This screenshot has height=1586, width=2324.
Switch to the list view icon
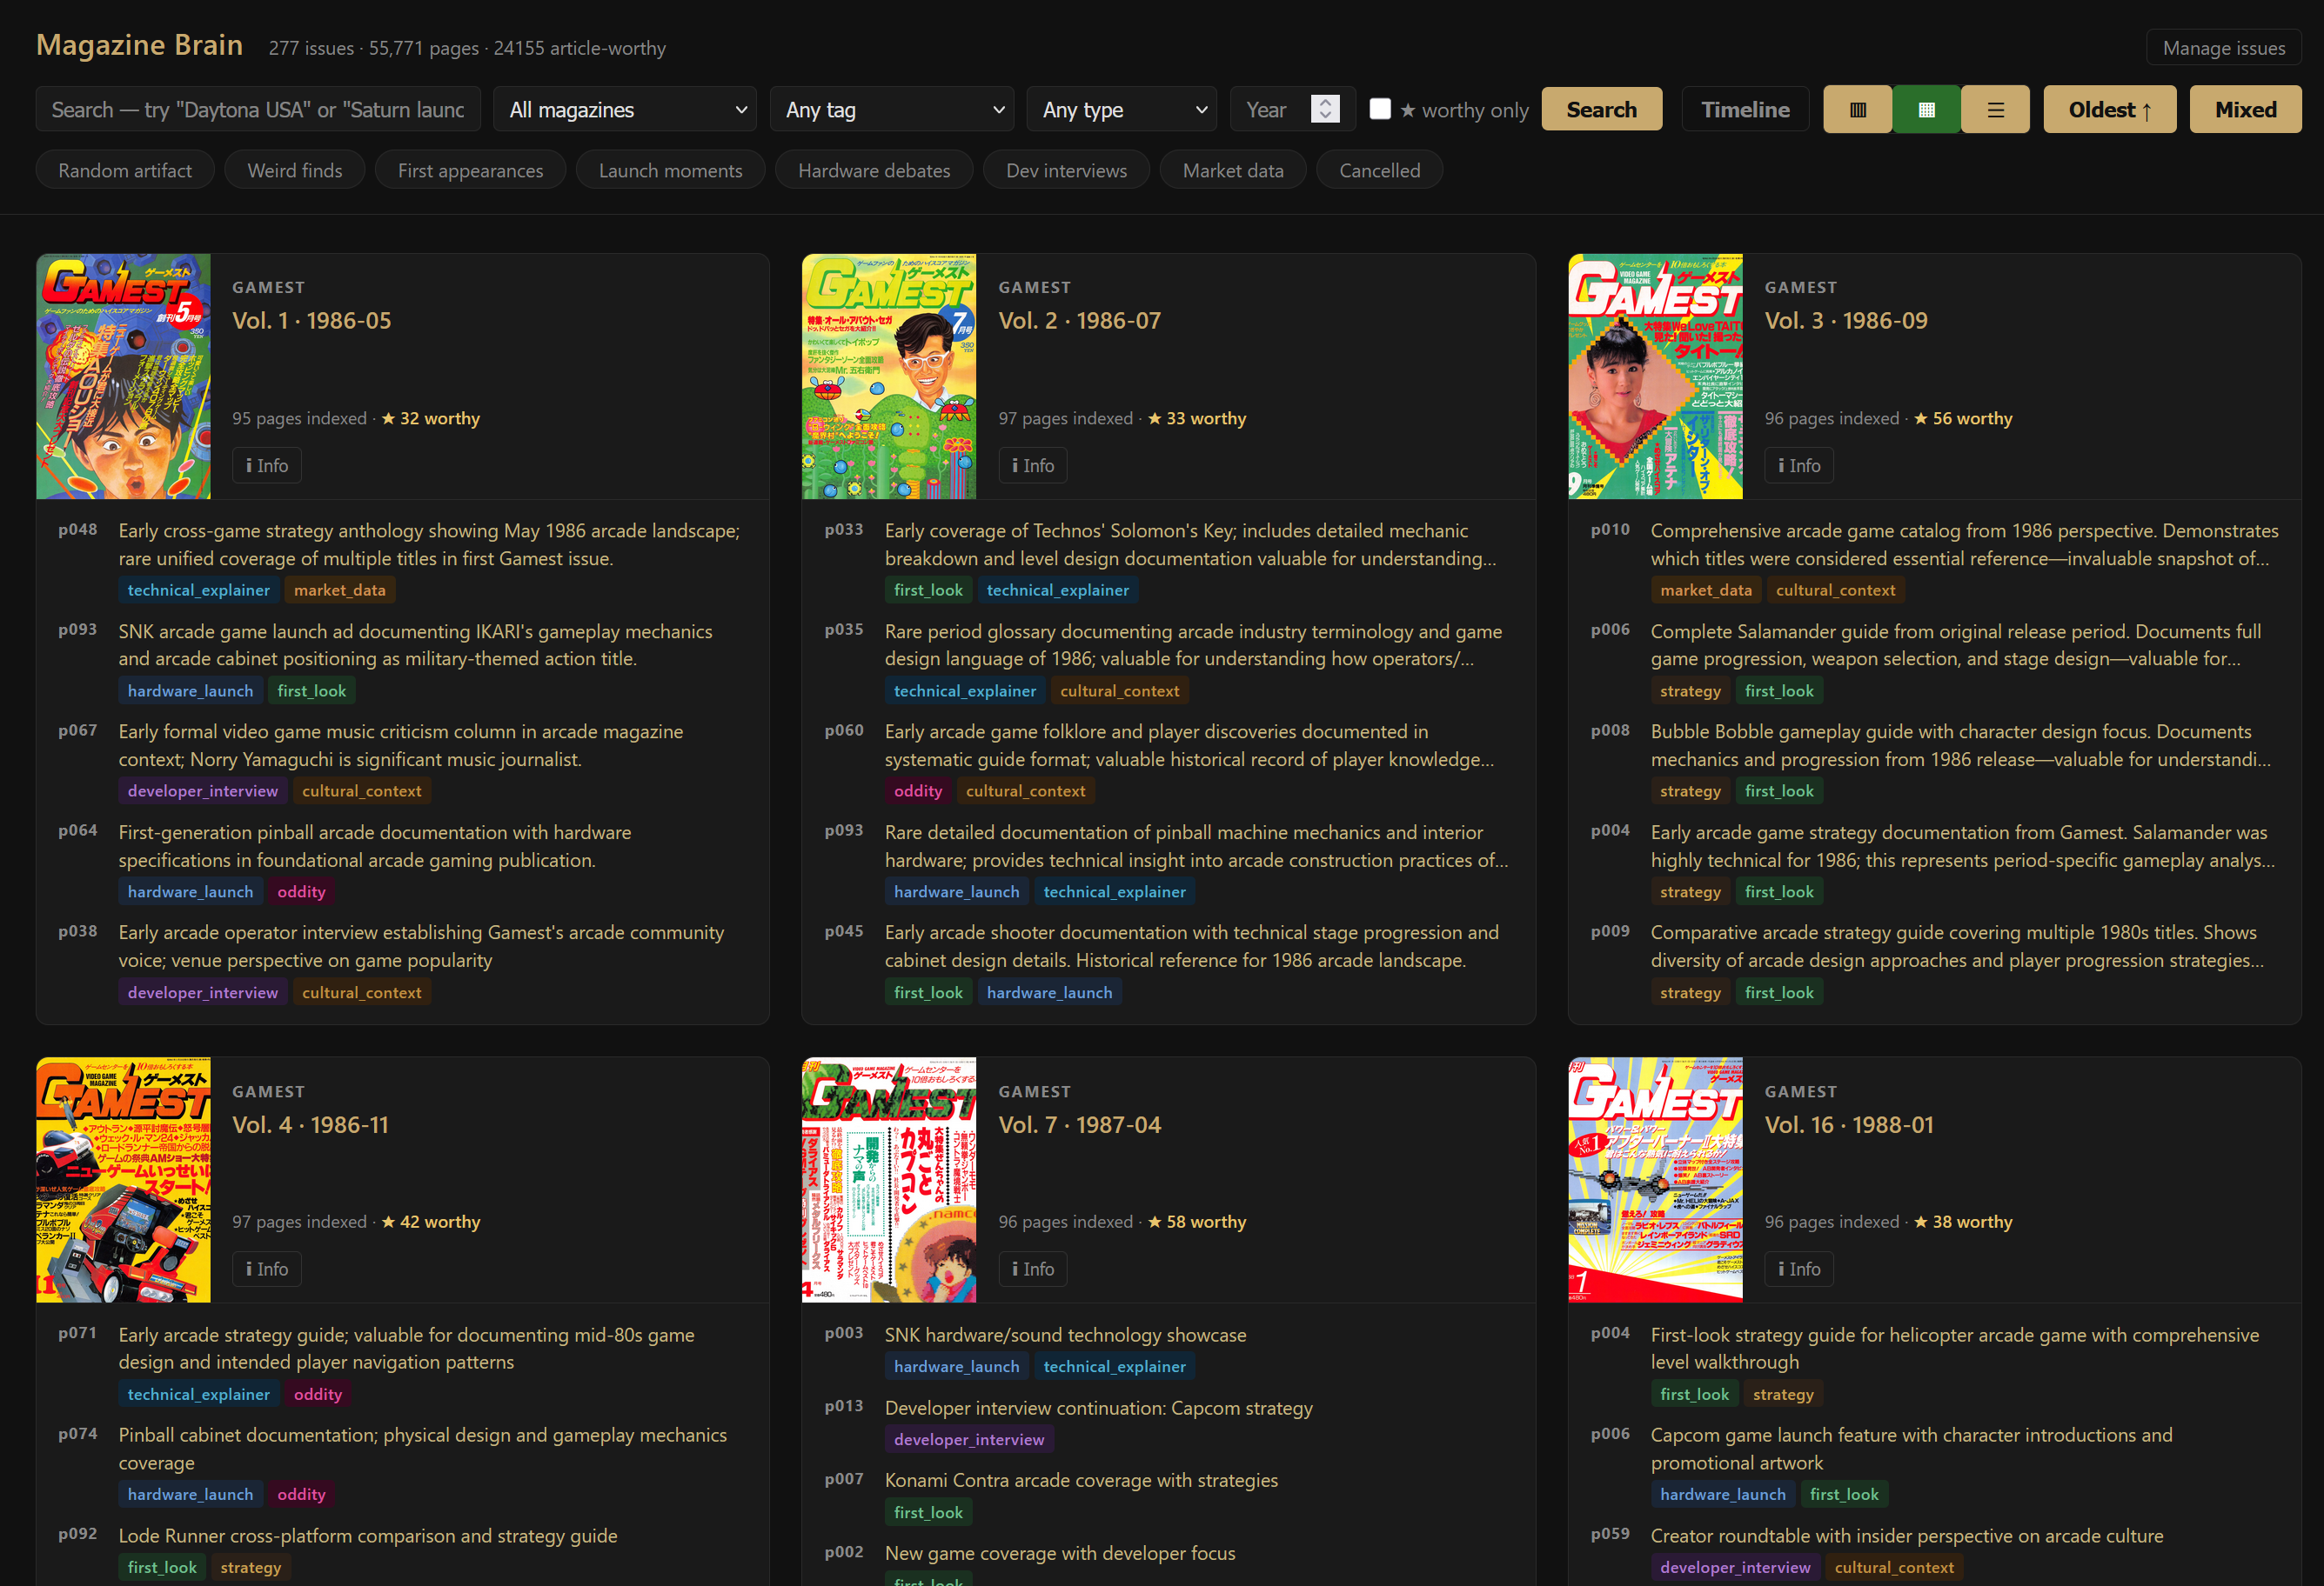(x=1995, y=110)
